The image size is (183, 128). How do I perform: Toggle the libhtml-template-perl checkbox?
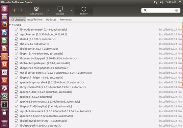[x=16, y=63]
